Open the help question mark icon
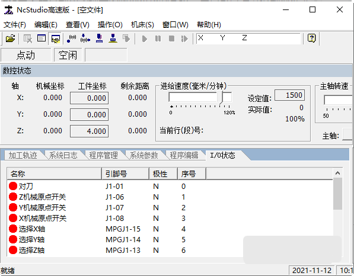This screenshot has height=276, width=354. 311,38
